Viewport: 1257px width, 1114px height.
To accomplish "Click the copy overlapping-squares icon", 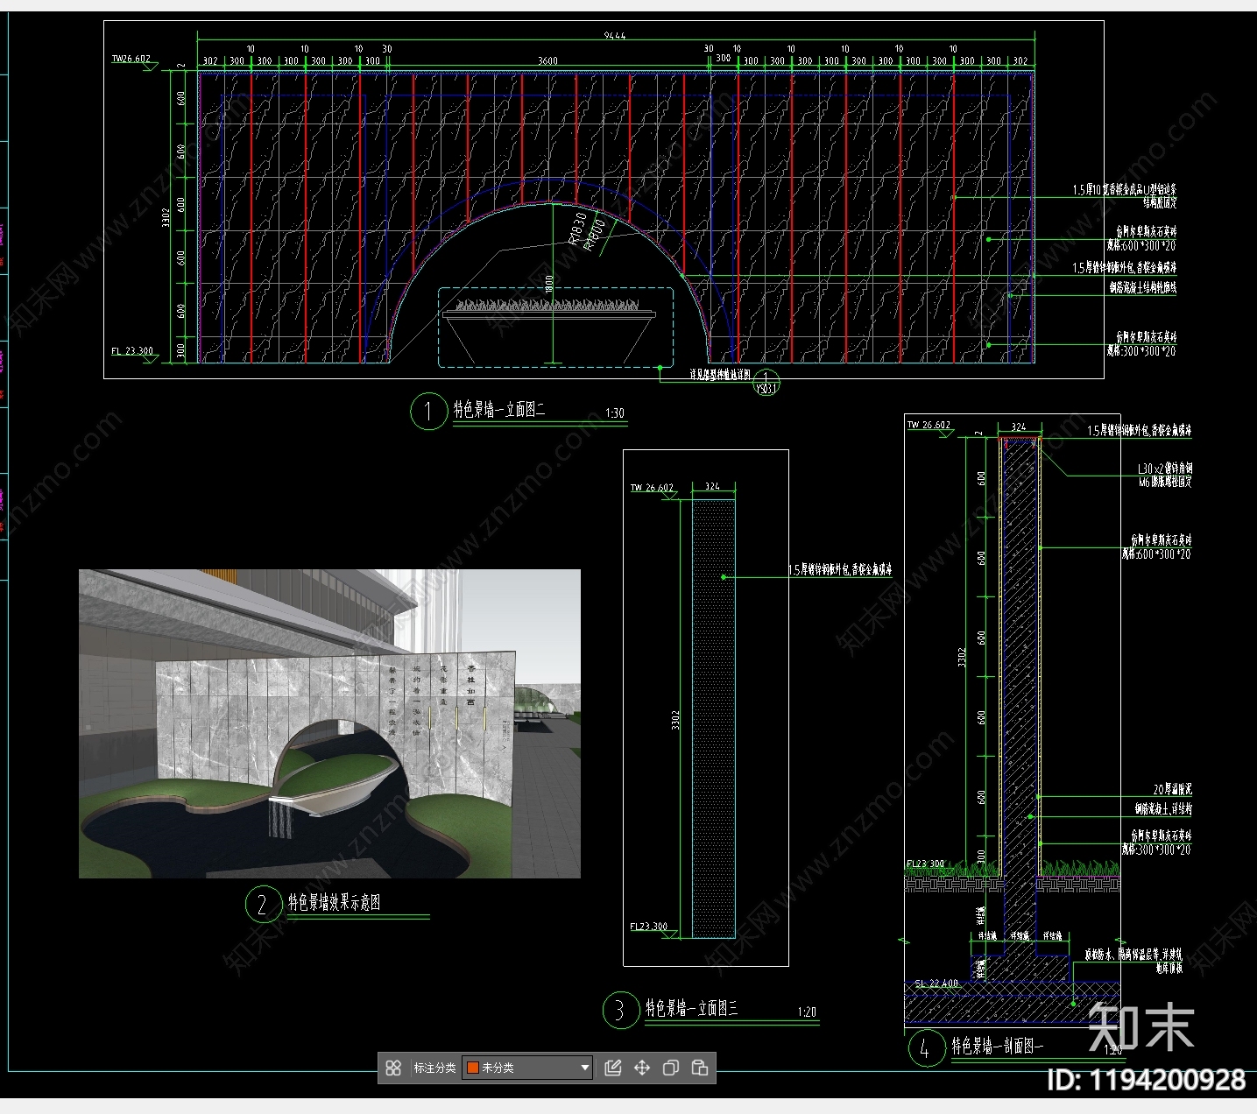I will (x=671, y=1068).
